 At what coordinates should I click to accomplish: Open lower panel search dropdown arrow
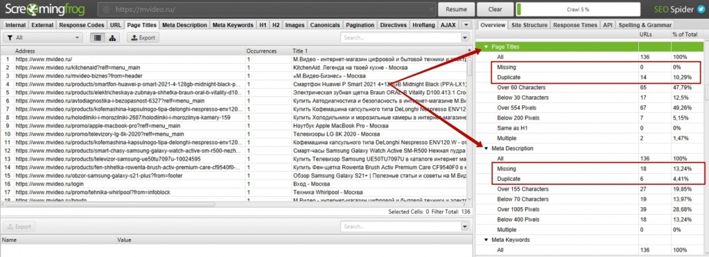click(x=465, y=227)
